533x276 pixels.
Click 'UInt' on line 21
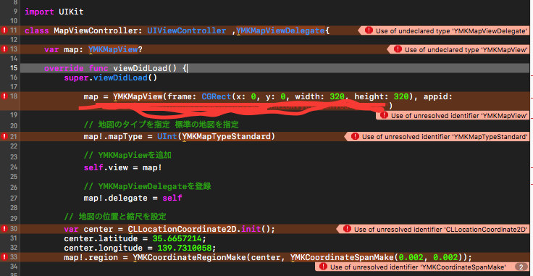pos(167,137)
